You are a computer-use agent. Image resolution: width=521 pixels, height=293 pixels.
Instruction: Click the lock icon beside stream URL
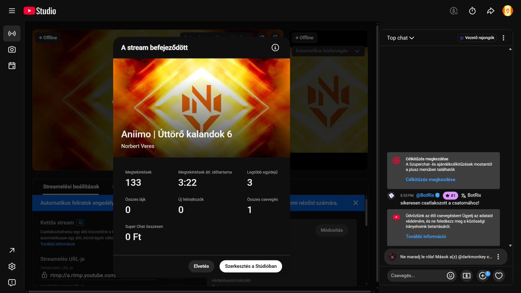[44, 275]
